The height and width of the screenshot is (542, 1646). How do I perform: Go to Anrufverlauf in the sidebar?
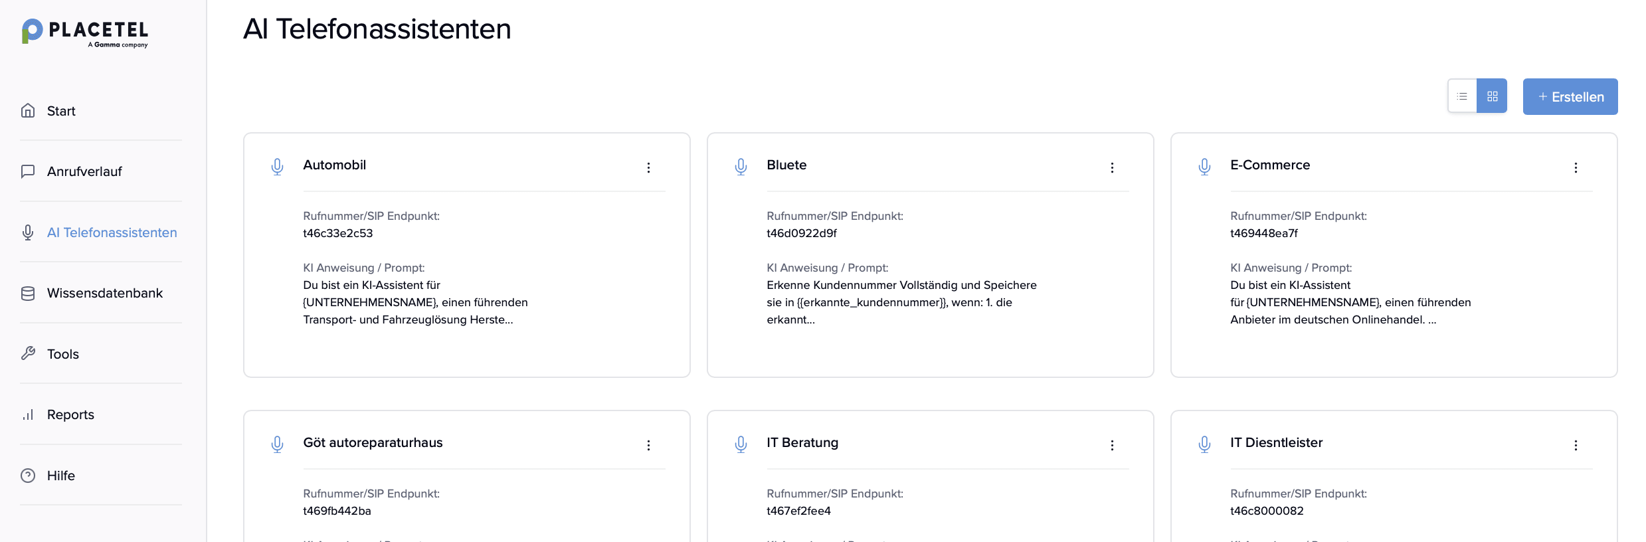(84, 171)
